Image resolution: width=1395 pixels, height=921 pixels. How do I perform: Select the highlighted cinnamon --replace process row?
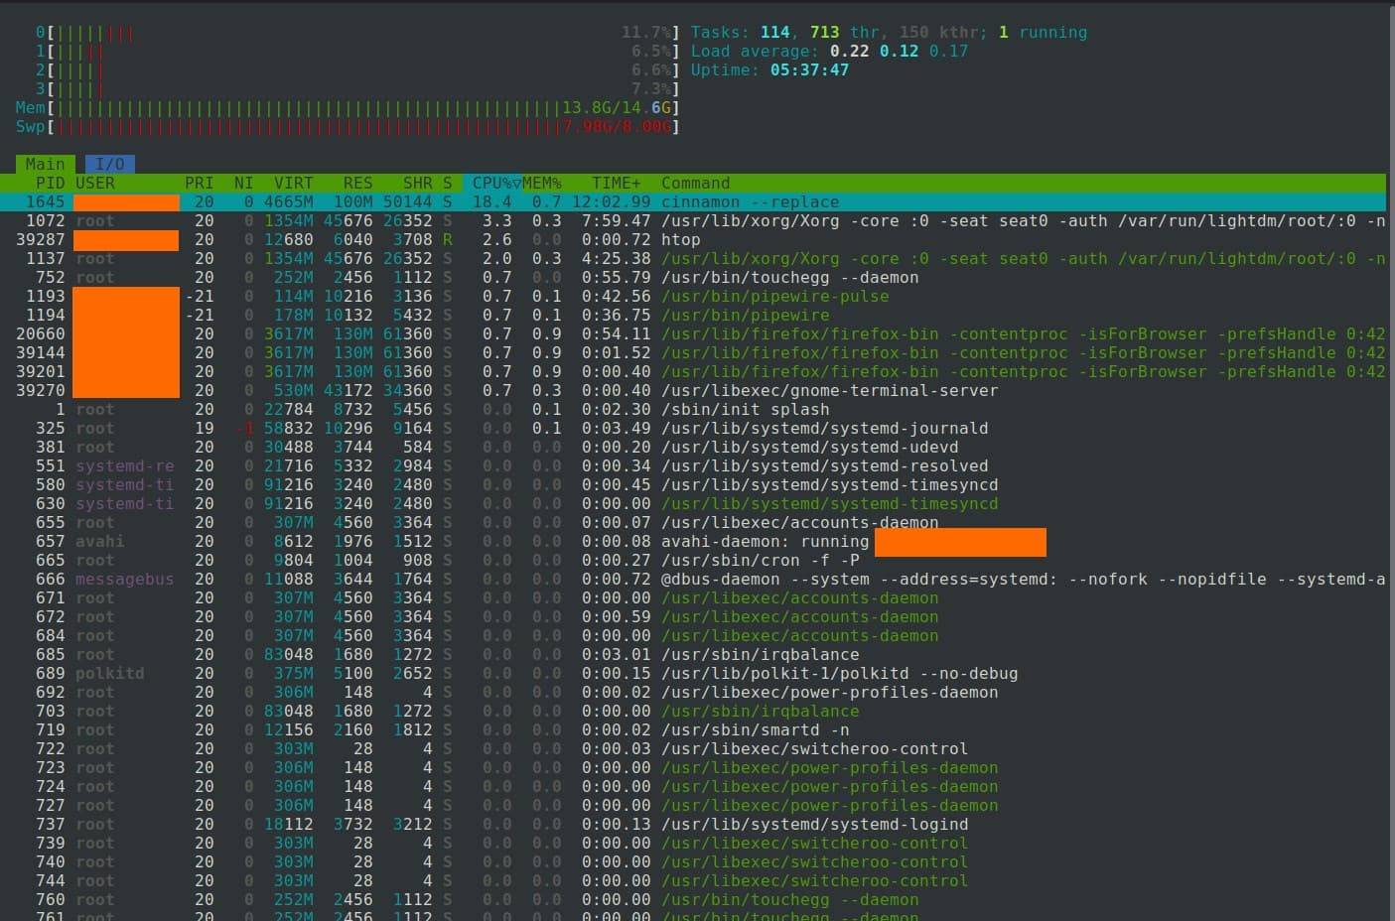[397, 201]
